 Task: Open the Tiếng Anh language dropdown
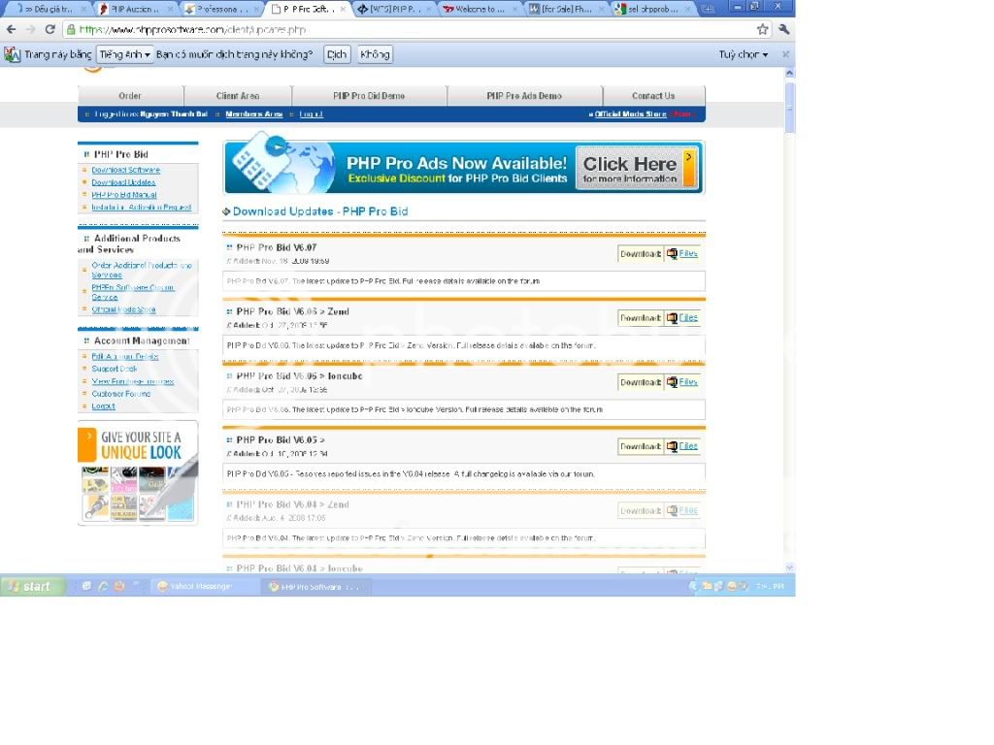[124, 54]
